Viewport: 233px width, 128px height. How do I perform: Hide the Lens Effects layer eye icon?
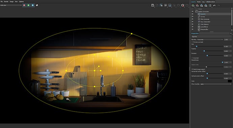pos(192,27)
